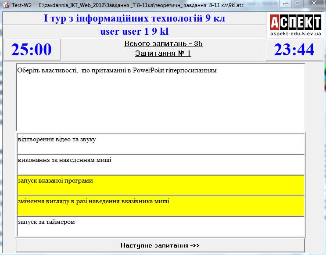Click the 'Всього запитань - 35' label

point(163,44)
